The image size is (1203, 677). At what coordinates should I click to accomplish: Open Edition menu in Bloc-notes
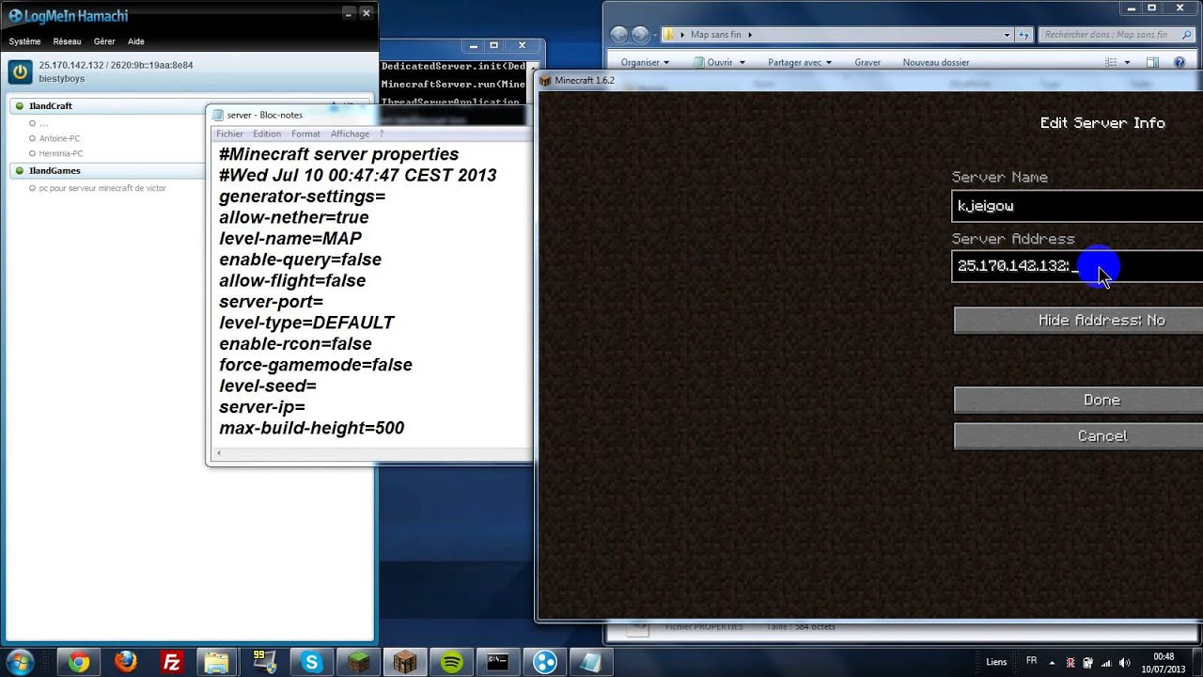pos(267,134)
